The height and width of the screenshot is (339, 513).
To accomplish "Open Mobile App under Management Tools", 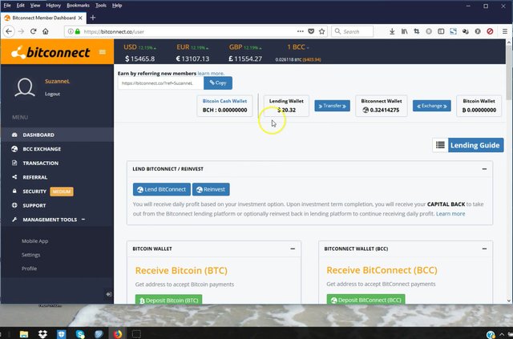I will coord(34,241).
